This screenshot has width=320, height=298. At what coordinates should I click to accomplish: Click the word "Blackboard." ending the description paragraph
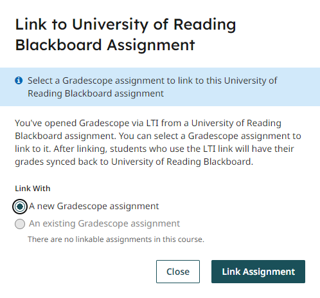(x=228, y=162)
